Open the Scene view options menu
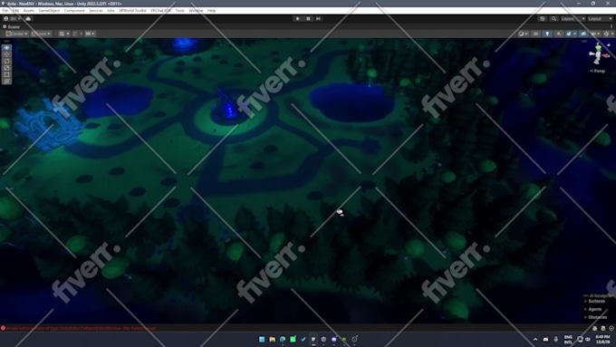 [611, 26]
